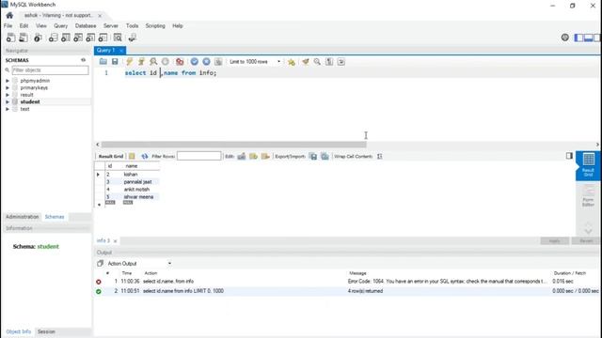Save the SQL script to file
This screenshot has height=338, width=602.
coord(115,61)
